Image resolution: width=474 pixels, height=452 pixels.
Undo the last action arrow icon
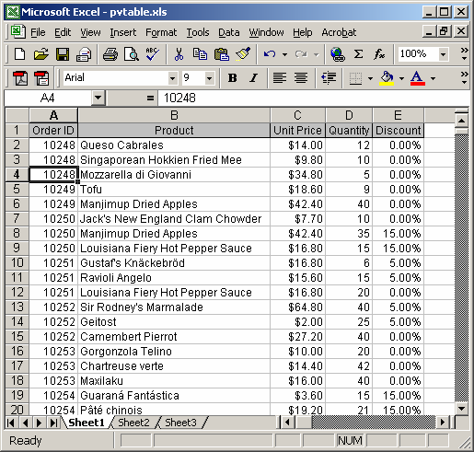[x=270, y=54]
